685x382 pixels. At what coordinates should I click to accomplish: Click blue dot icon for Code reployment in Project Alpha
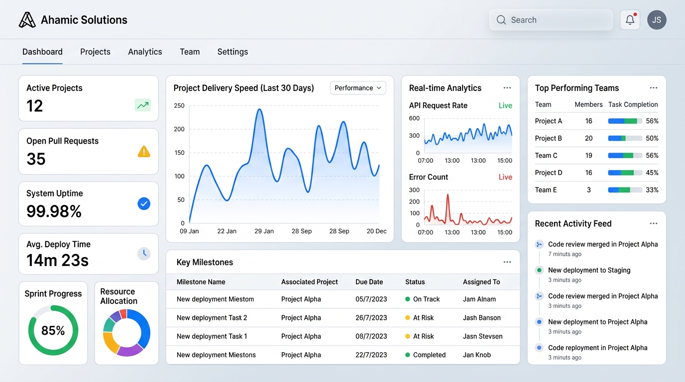[539, 348]
